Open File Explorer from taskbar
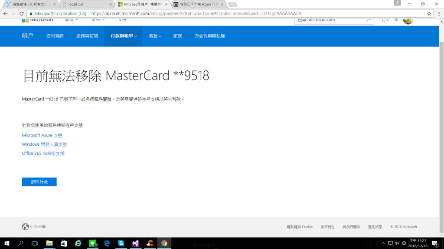 pyautogui.click(x=49, y=243)
